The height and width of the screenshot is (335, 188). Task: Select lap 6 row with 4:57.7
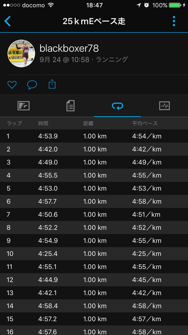94,202
